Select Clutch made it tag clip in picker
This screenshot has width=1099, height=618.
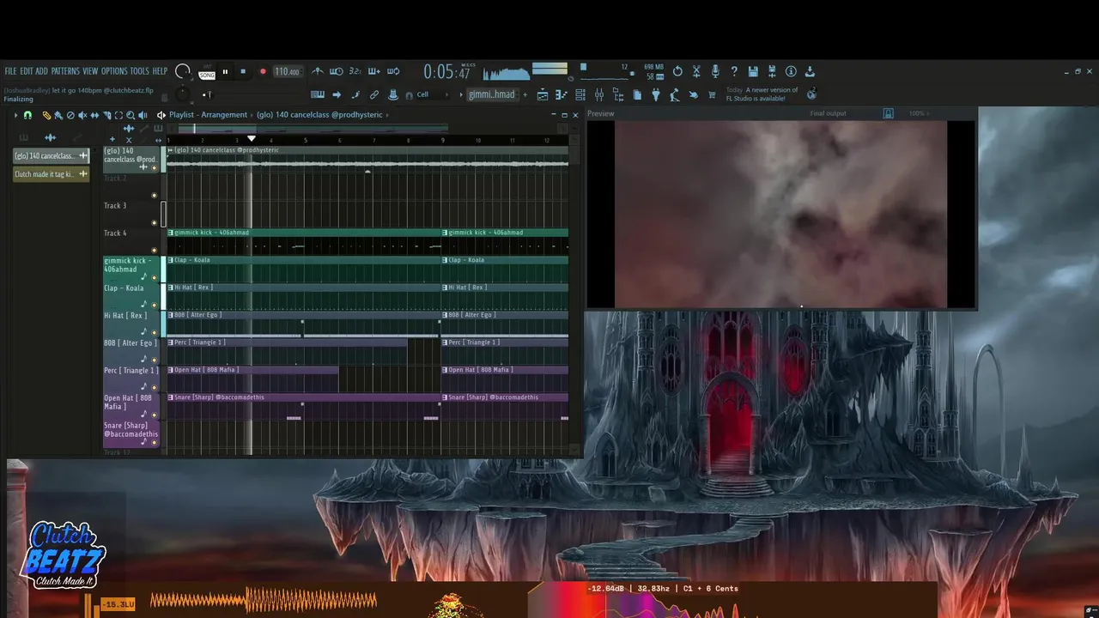pos(51,174)
